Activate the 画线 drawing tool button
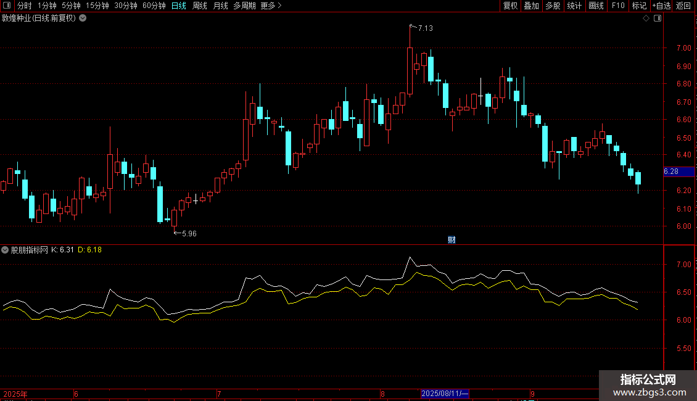This screenshot has height=401, width=697. [x=596, y=6]
